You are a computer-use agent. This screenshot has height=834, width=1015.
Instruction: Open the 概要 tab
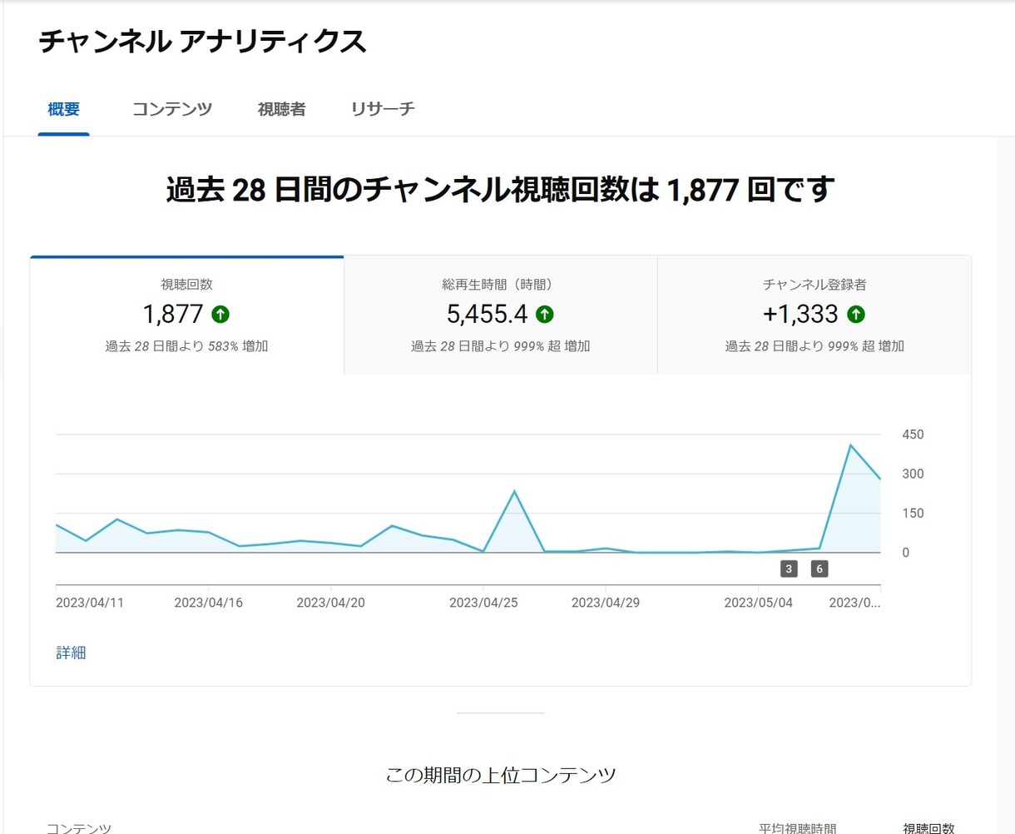(x=63, y=109)
